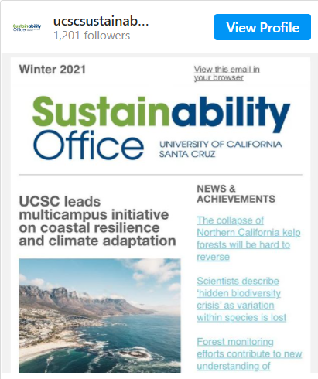Select the 1,201 followers count
The image size is (318, 379).
point(91,36)
